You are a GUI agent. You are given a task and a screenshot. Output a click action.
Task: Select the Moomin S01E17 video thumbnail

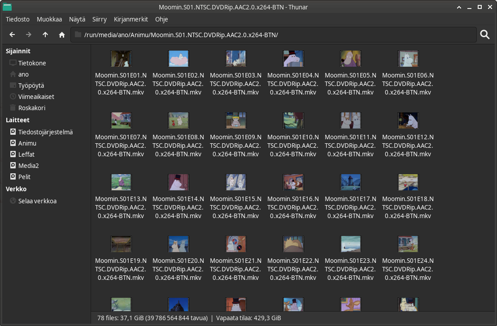[351, 182]
